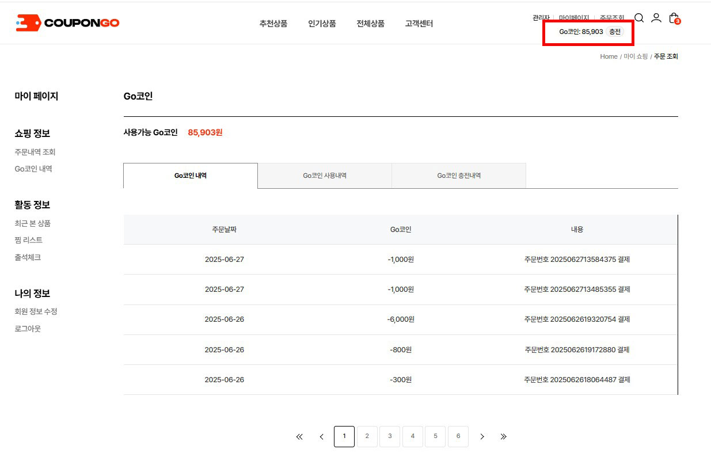Screen dimensions: 711x453
Task: Open 고객센터 menu
Action: (419, 24)
